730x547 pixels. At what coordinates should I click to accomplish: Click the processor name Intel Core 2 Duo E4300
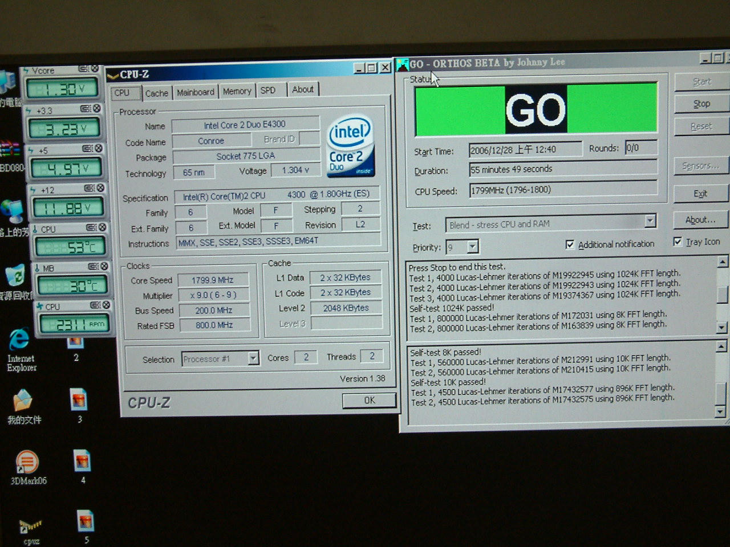(x=245, y=125)
